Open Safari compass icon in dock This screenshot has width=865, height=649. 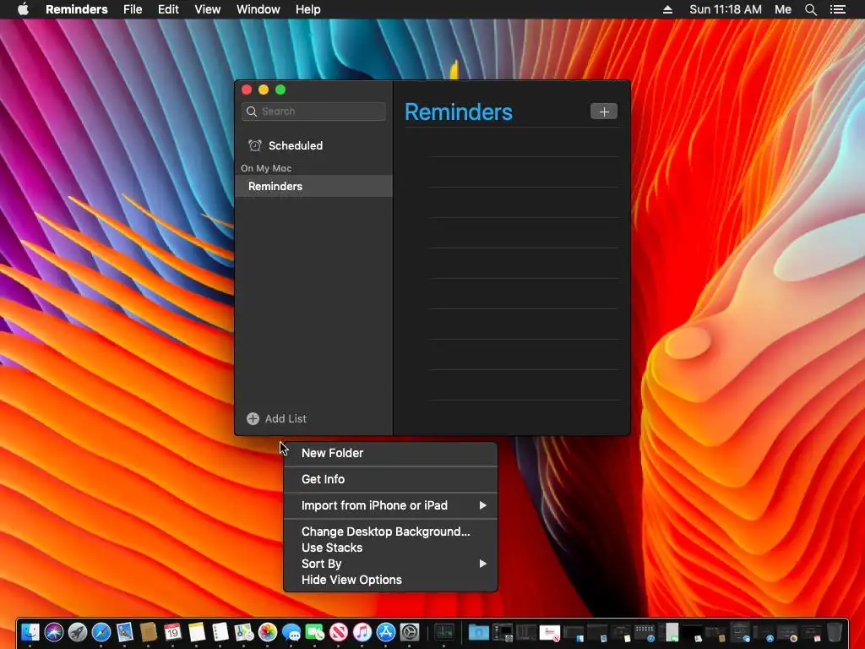[101, 632]
